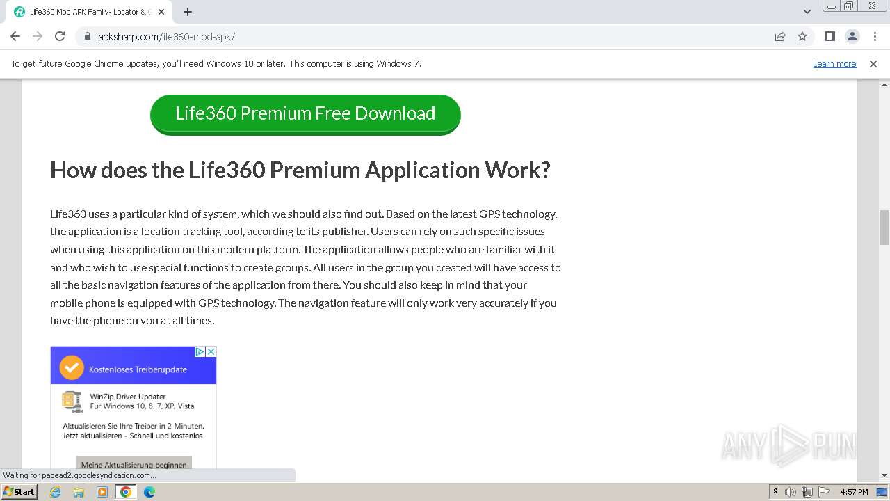Open Windows Media Player from taskbar
Viewport: 890px width, 501px height.
click(102, 492)
